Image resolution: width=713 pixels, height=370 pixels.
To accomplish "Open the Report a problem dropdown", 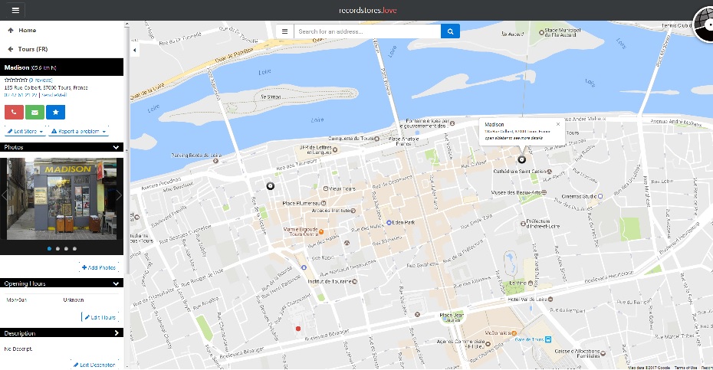I will (78, 132).
